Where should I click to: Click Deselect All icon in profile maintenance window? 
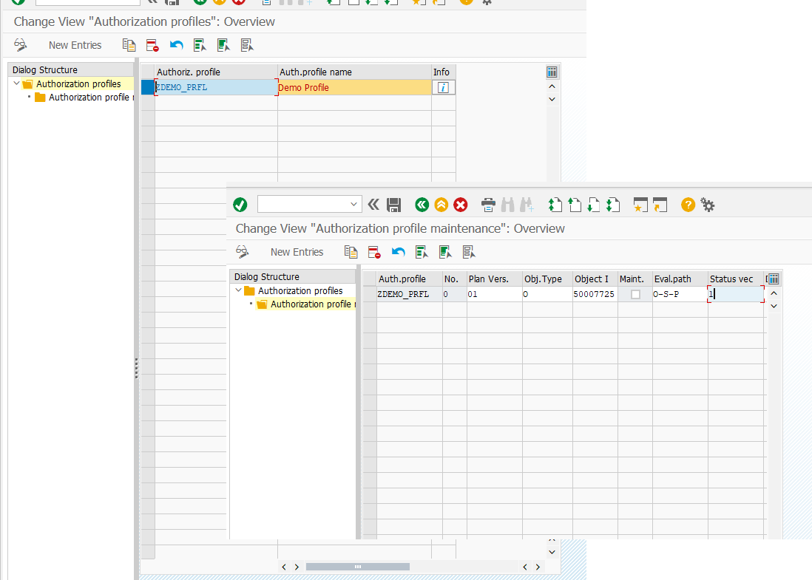click(469, 252)
